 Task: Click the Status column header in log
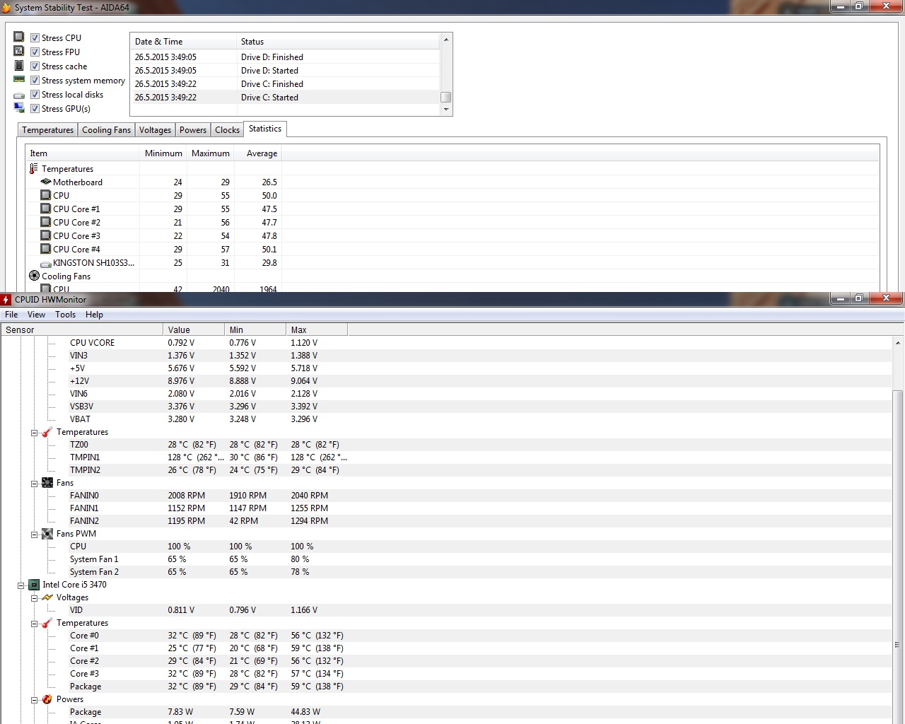tap(338, 42)
